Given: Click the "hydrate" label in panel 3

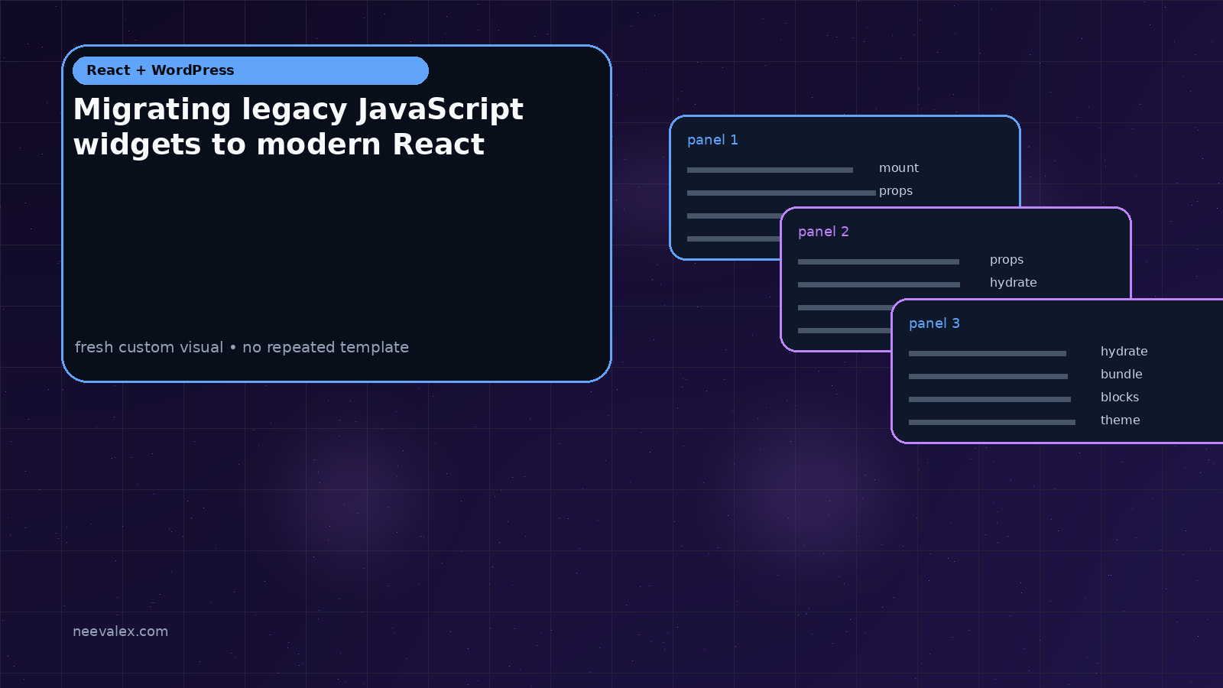Looking at the screenshot, I should (1124, 352).
